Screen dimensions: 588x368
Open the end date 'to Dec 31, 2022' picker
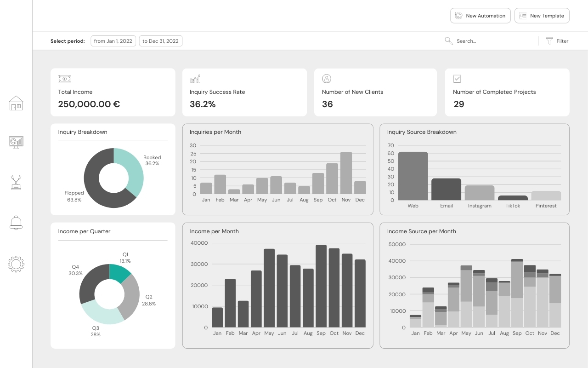(160, 41)
